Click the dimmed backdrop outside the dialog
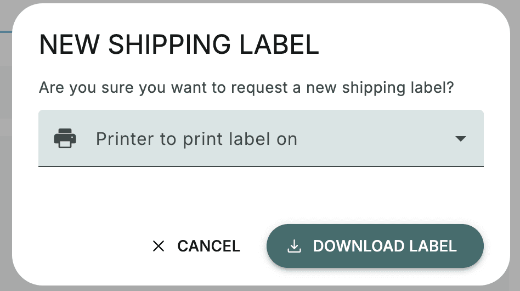 tap(5, 165)
